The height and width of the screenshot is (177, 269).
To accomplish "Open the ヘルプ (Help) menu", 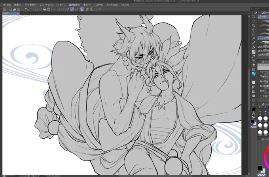I will (125, 5).
